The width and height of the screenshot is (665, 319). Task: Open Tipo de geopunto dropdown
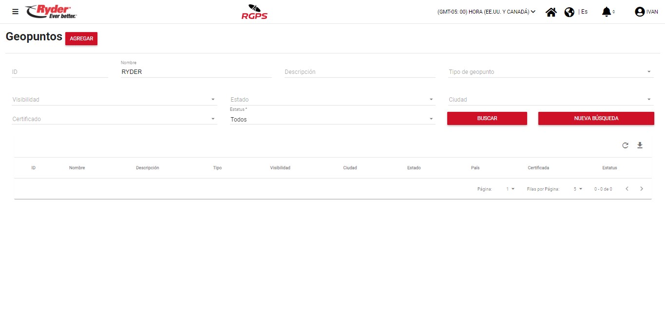click(x=551, y=72)
